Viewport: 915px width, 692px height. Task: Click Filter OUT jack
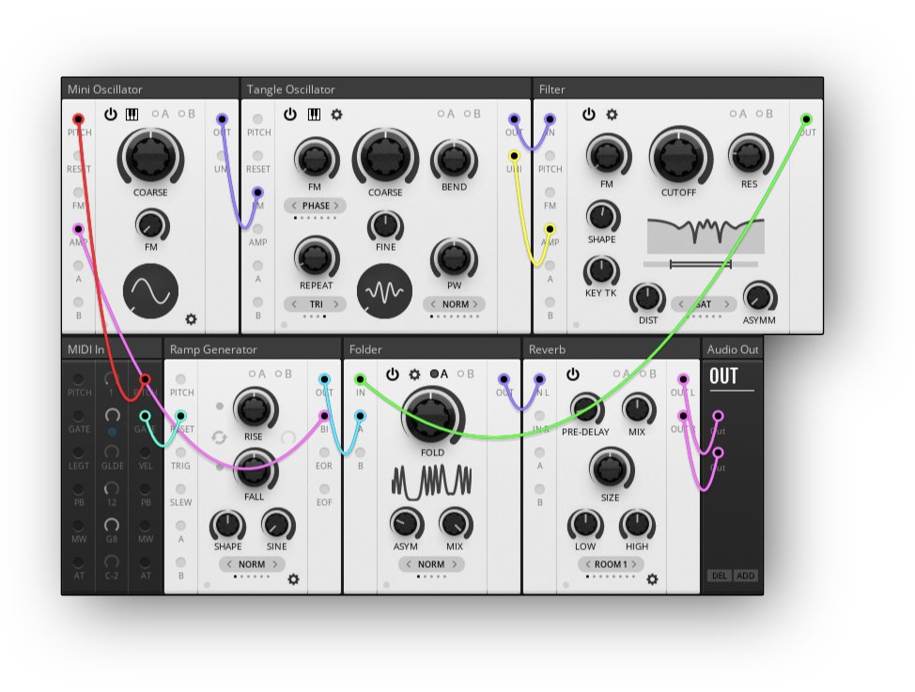click(806, 119)
